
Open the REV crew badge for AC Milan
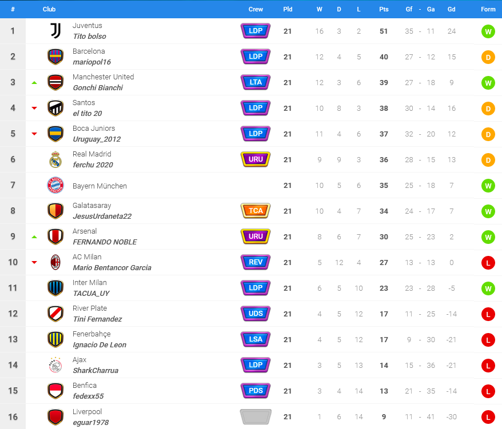click(256, 262)
